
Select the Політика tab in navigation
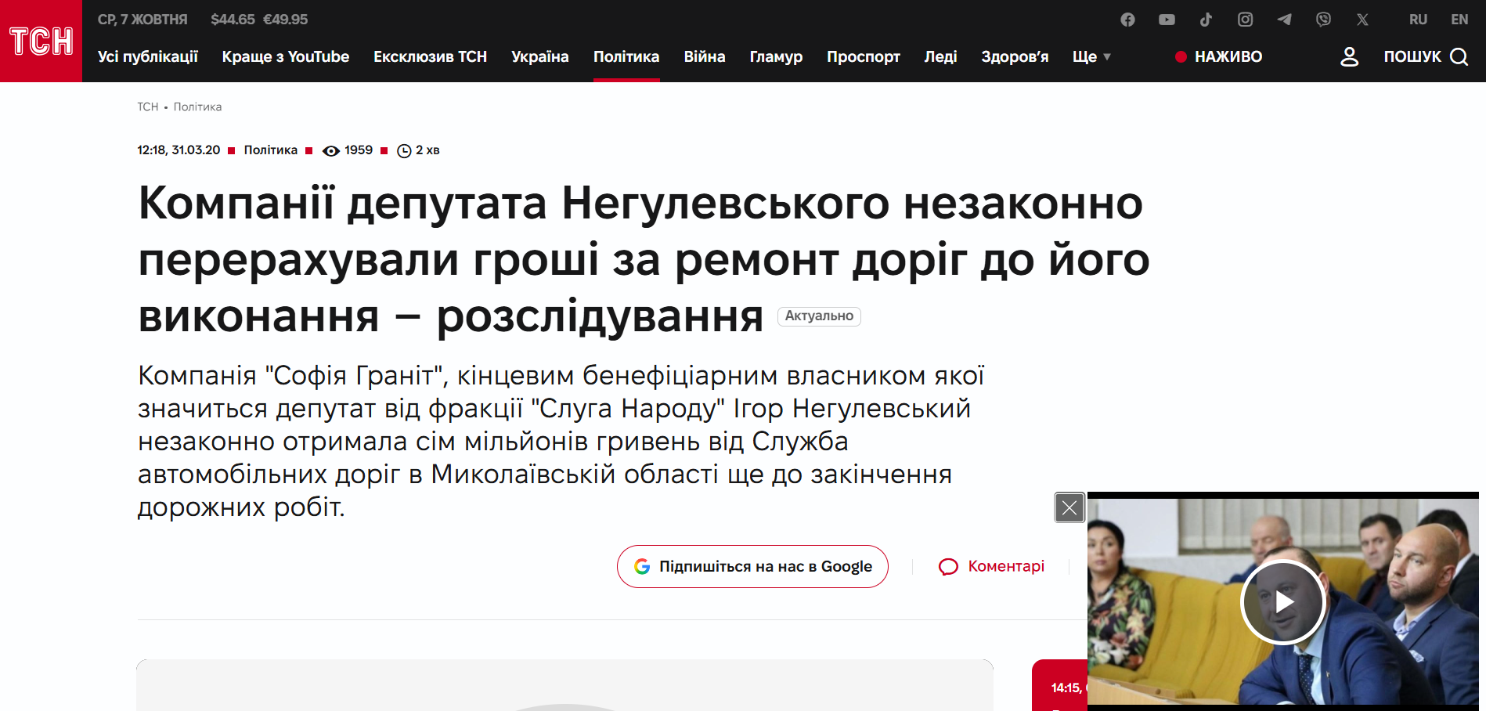point(626,56)
